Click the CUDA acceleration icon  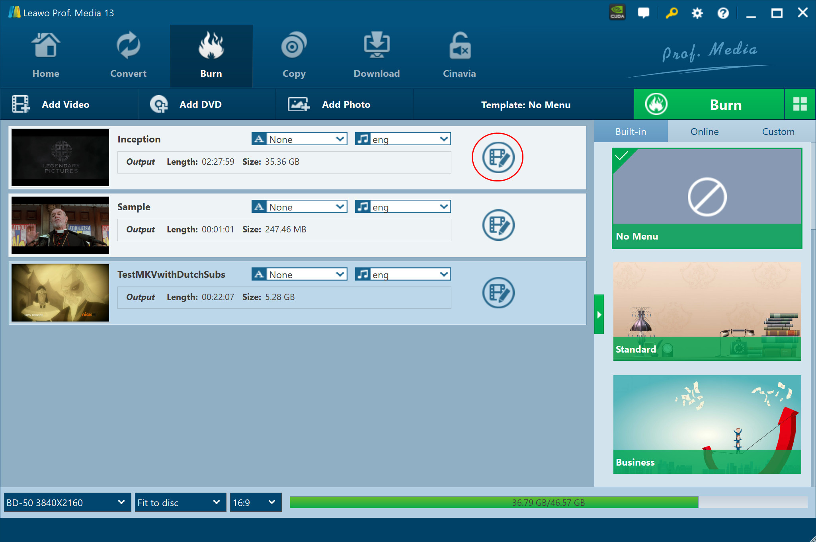(617, 13)
